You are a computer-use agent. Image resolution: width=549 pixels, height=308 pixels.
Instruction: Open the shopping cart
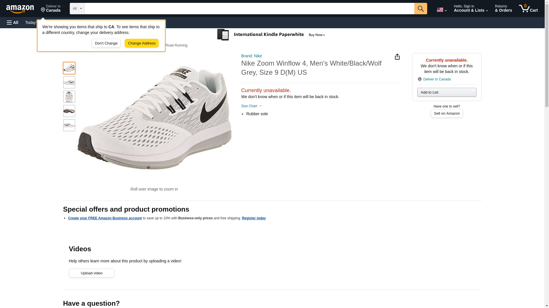[x=528, y=9]
